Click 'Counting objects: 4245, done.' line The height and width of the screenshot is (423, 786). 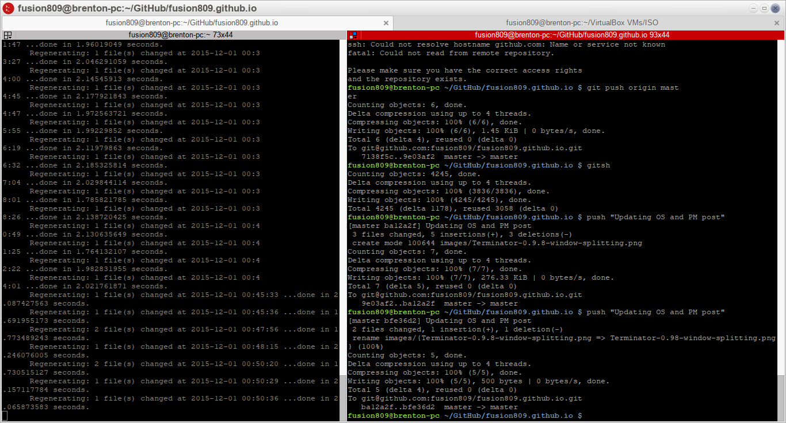pyautogui.click(x=414, y=174)
